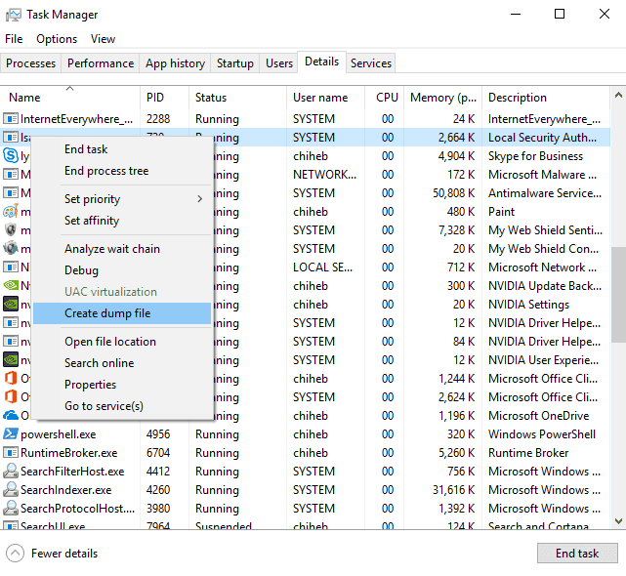Click the InternetEverywhere process icon
The height and width of the screenshot is (576, 626).
click(11, 119)
